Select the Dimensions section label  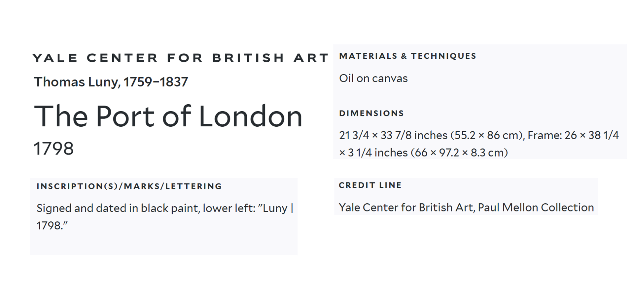click(x=371, y=114)
